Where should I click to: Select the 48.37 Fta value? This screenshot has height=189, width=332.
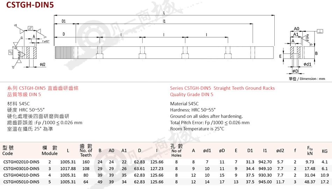pyautogui.click(x=310, y=182)
